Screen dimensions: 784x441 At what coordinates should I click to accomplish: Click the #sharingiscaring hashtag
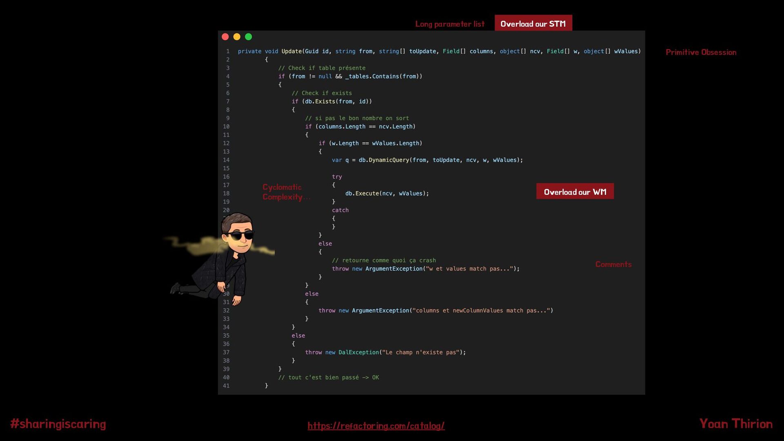(x=58, y=424)
